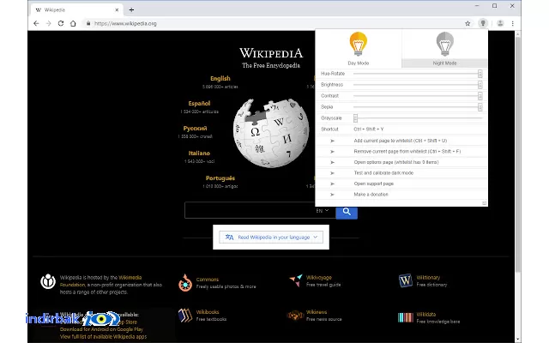Open the Chrome three-dot menu

click(513, 23)
